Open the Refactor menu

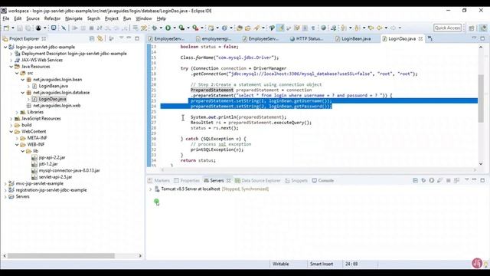(x=52, y=18)
